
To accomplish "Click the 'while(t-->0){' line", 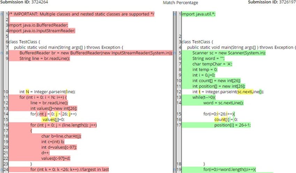I will 204,97.
